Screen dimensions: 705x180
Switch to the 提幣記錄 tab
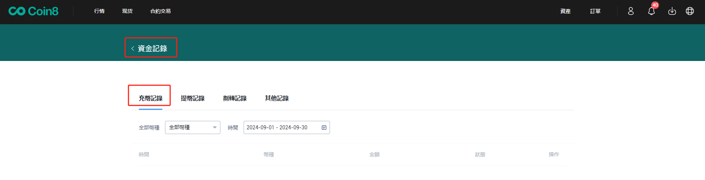[193, 98]
